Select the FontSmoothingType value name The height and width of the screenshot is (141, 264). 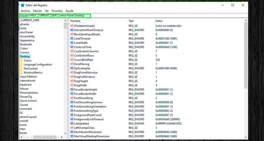(x=86, y=111)
